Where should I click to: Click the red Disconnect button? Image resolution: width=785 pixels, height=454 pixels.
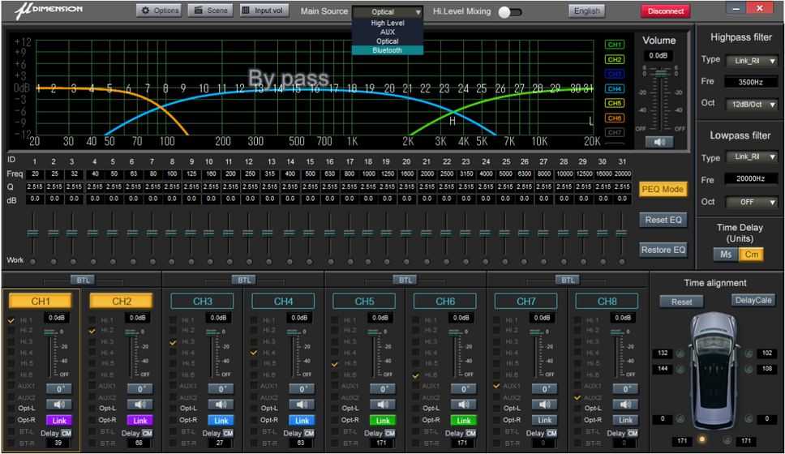[665, 11]
